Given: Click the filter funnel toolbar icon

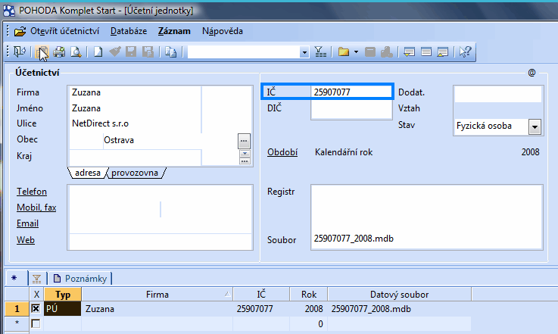Looking at the screenshot, I should 320,52.
